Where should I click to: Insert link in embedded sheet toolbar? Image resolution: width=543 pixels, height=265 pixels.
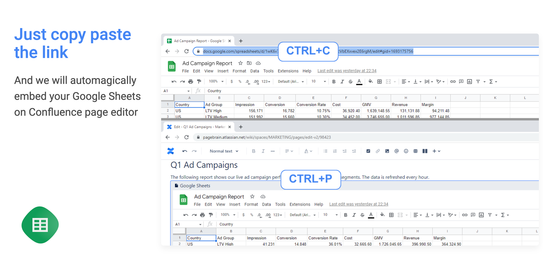(465, 215)
